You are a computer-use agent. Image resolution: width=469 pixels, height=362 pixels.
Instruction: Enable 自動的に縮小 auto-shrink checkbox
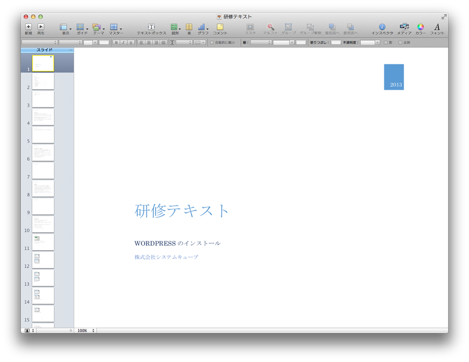(x=212, y=42)
